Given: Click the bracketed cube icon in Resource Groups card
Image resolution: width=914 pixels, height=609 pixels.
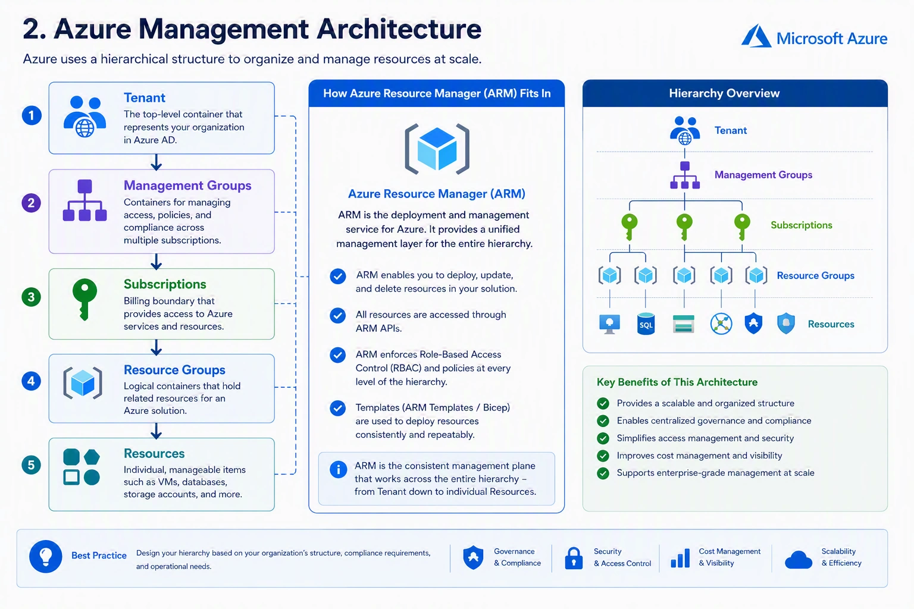Looking at the screenshot, I should pos(83,382).
